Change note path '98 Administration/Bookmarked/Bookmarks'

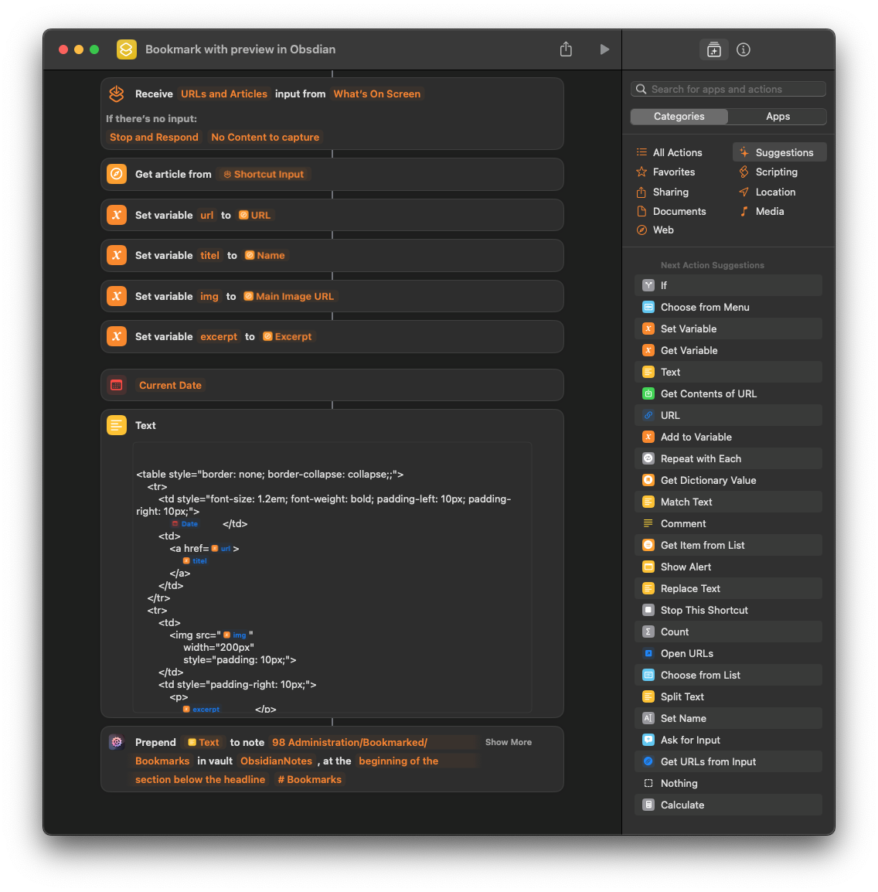(349, 742)
